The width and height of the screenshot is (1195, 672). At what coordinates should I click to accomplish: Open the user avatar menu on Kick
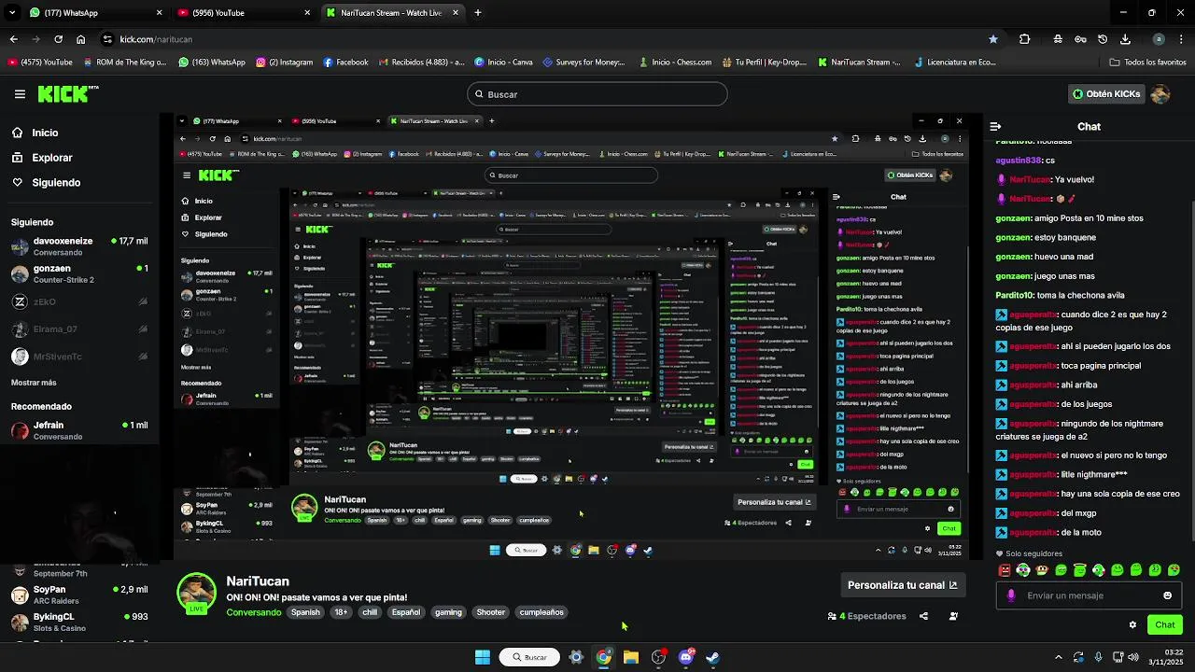[x=1160, y=94]
